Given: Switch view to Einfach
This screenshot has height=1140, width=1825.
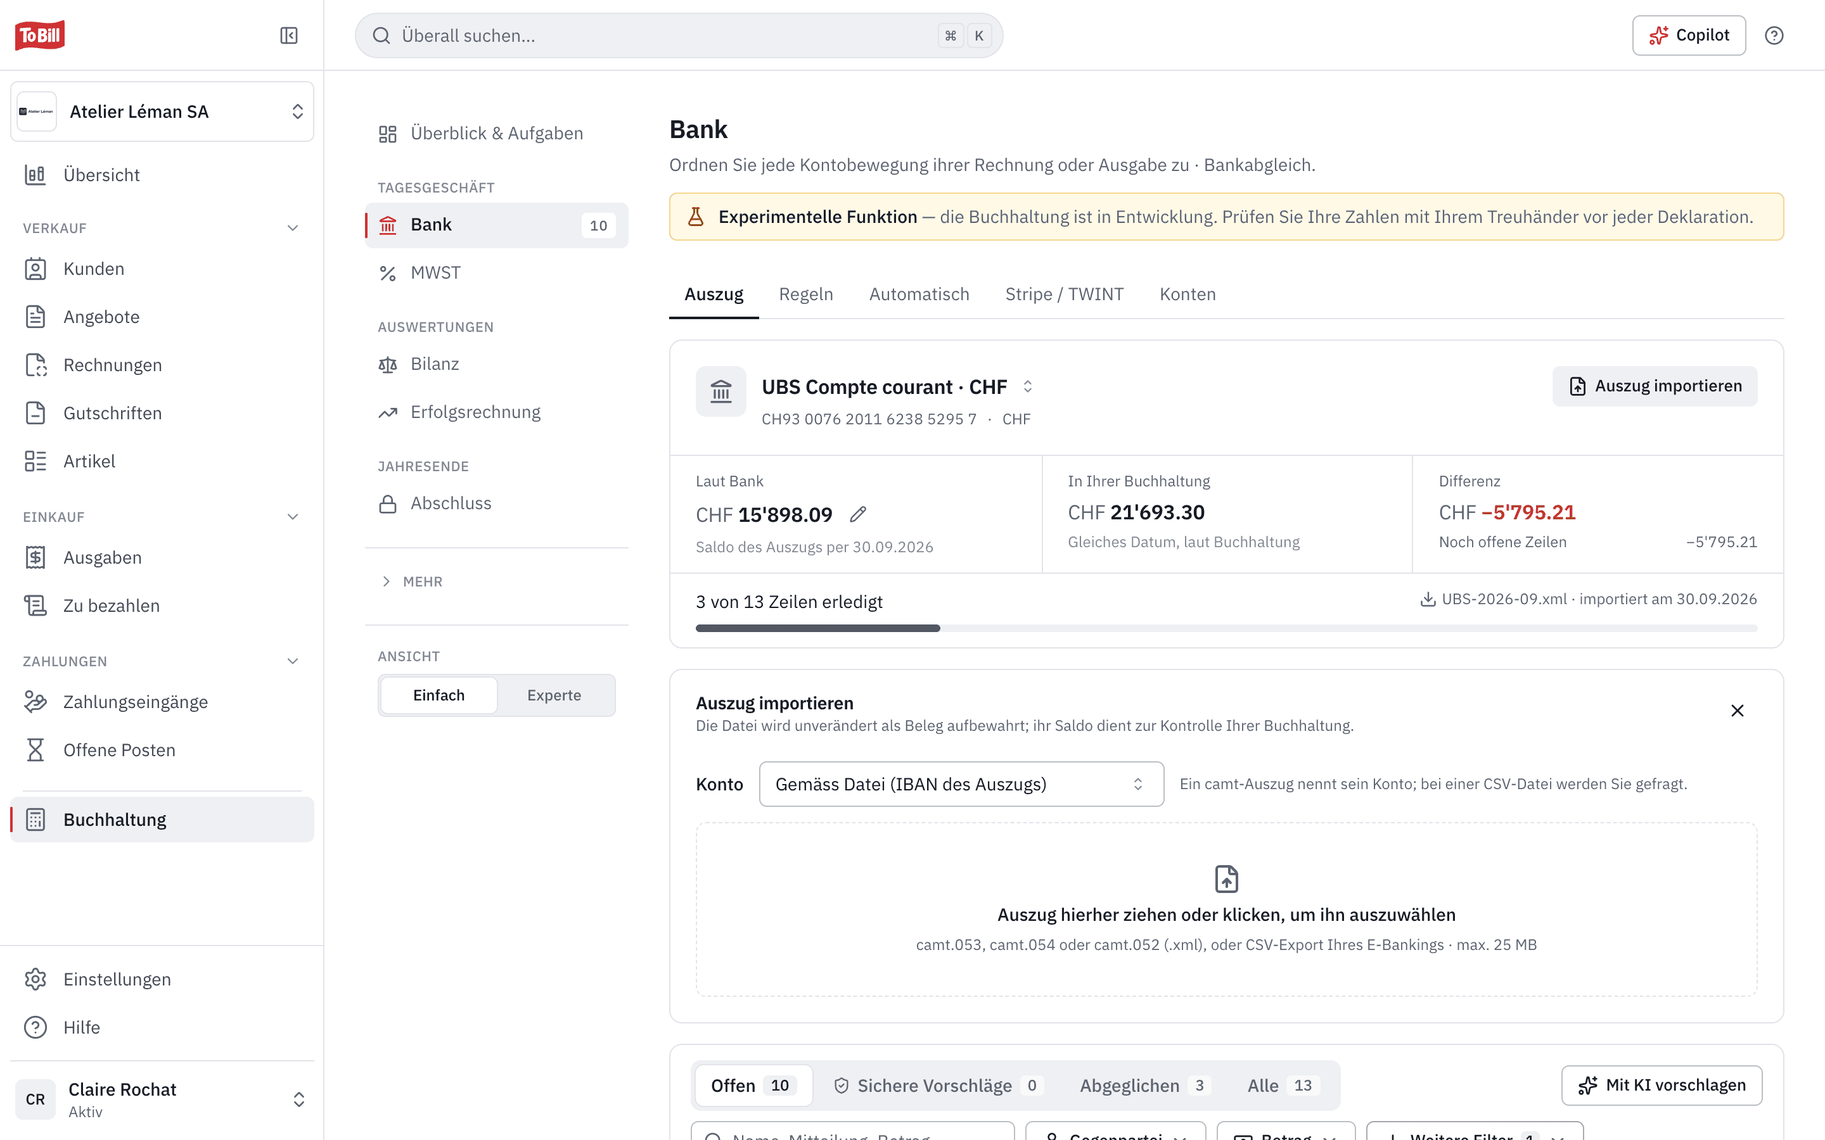Looking at the screenshot, I should tap(439, 695).
